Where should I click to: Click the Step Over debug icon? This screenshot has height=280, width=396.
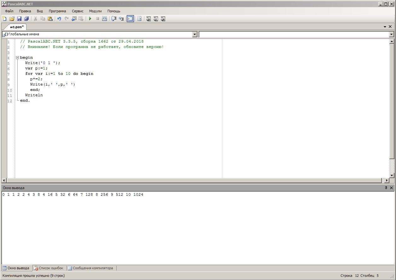tap(114, 19)
